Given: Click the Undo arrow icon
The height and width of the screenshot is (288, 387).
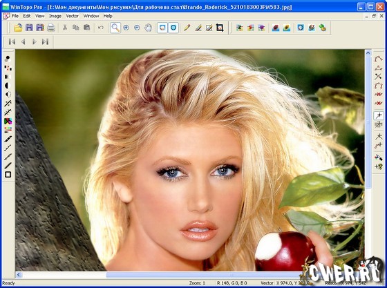Looking at the screenshot, I should pyautogui.click(x=101, y=28).
